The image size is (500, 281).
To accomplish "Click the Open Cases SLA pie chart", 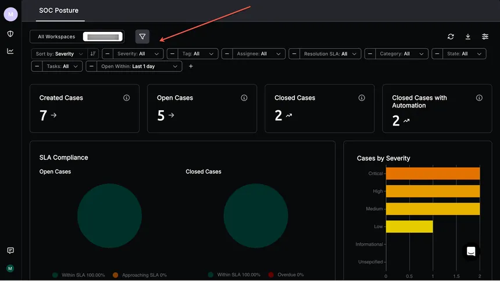I will [109, 216].
